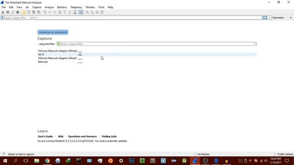Open display filter bookmark icon

2,18
